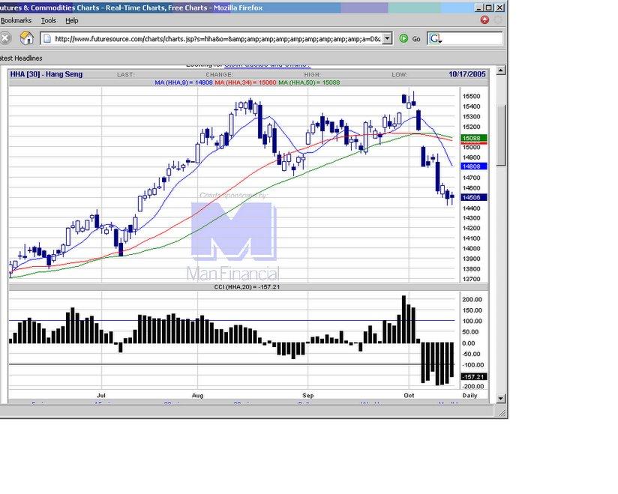Click the green Go arrow icon
Image resolution: width=618 pixels, height=494 pixels.
click(x=403, y=38)
